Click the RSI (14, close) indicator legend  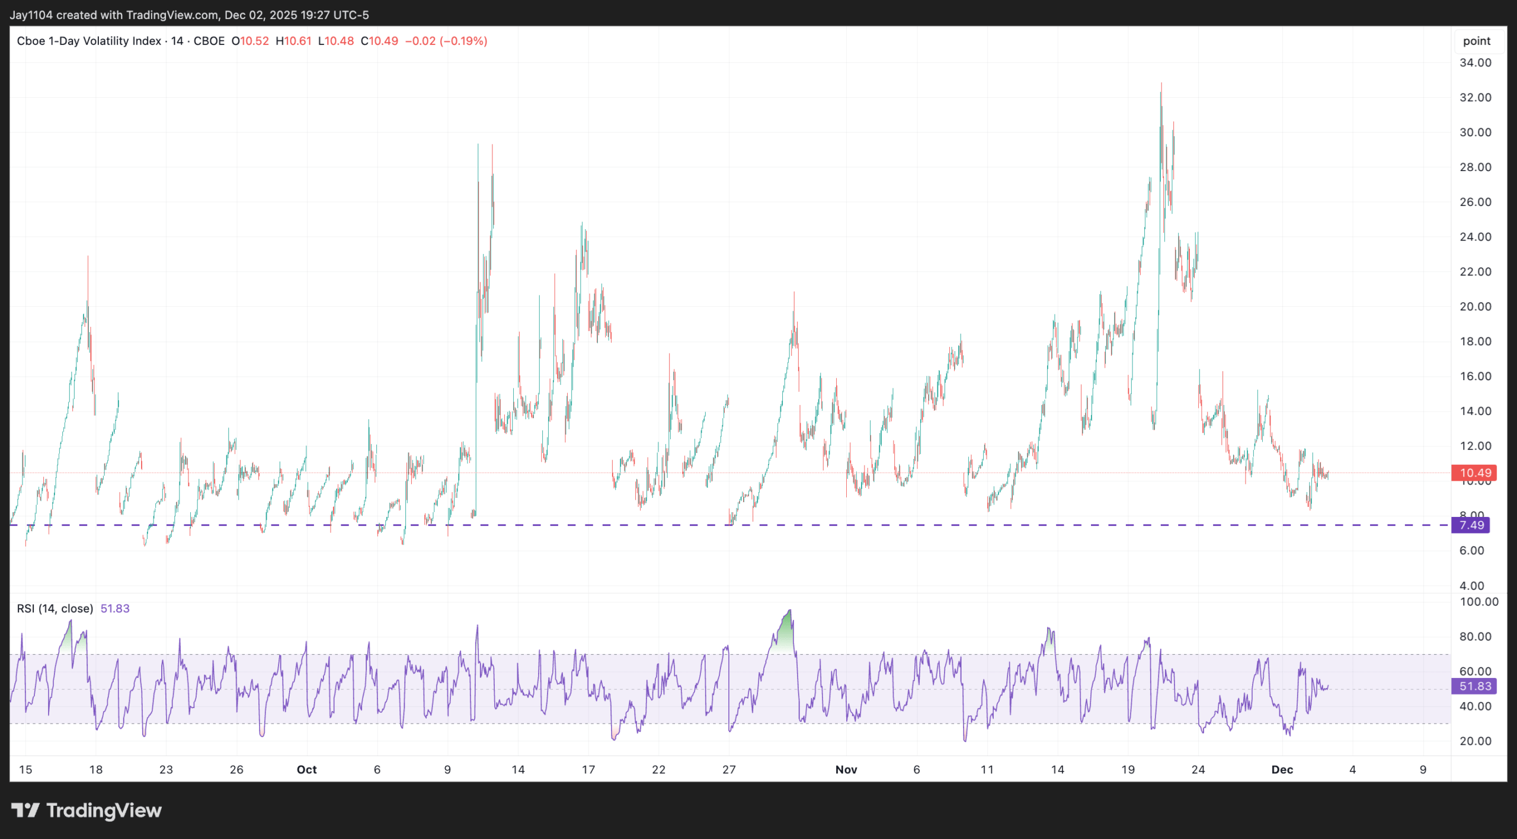(x=55, y=609)
